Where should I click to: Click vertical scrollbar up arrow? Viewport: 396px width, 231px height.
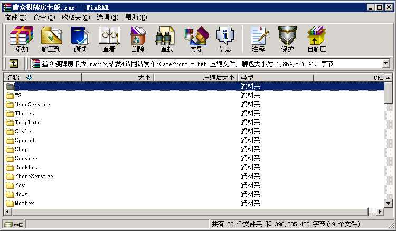[x=389, y=78]
